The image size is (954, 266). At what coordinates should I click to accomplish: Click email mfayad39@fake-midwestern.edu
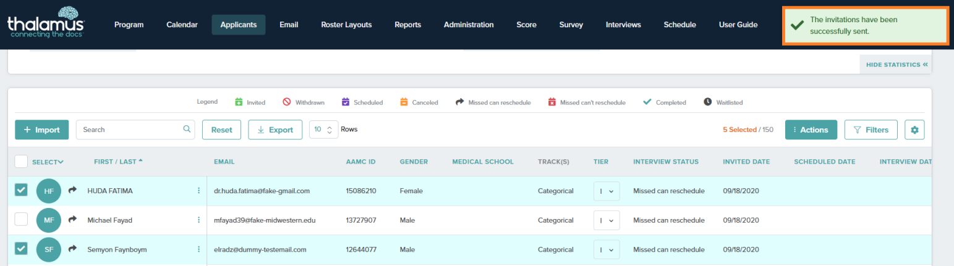[x=265, y=220]
